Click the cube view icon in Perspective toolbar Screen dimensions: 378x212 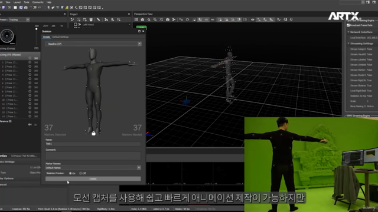tap(142, 19)
